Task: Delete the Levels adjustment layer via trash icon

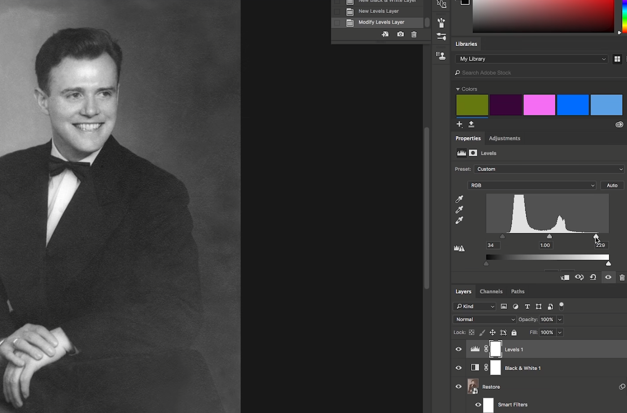Action: point(622,277)
